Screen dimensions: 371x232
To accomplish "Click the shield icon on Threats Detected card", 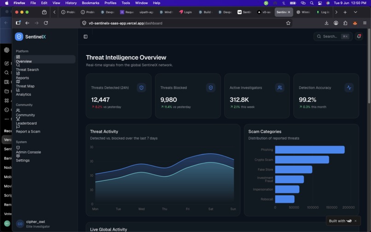I will tap(141, 87).
